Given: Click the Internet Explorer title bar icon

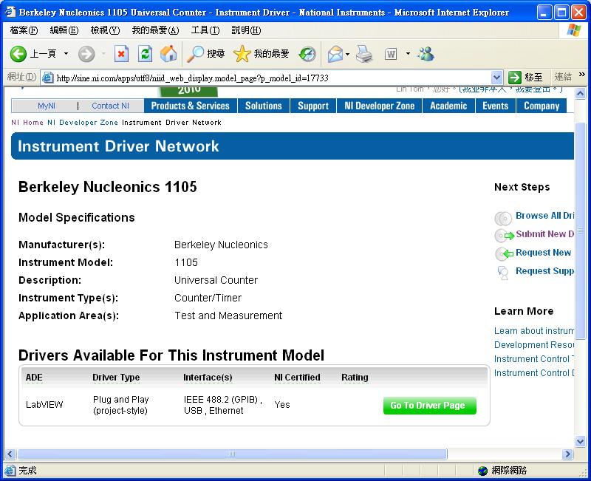Looking at the screenshot, I should tap(10, 12).
